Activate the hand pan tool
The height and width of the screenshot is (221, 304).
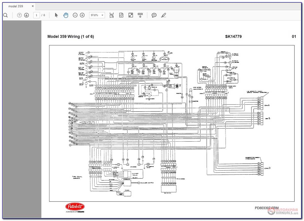click(66, 15)
